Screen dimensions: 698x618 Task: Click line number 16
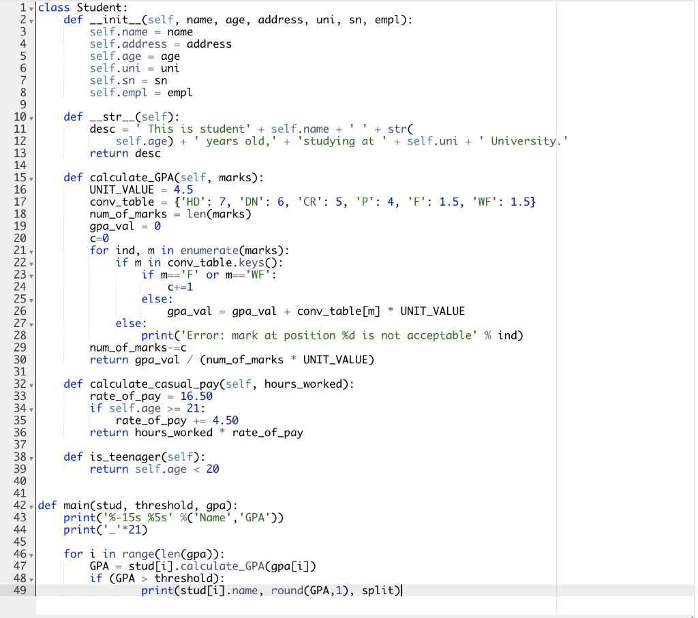pyautogui.click(x=19, y=189)
